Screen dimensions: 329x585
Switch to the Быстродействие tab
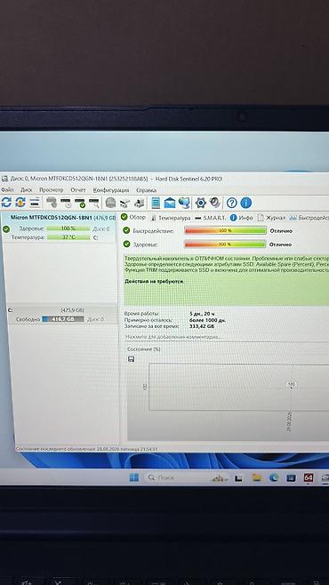309,218
